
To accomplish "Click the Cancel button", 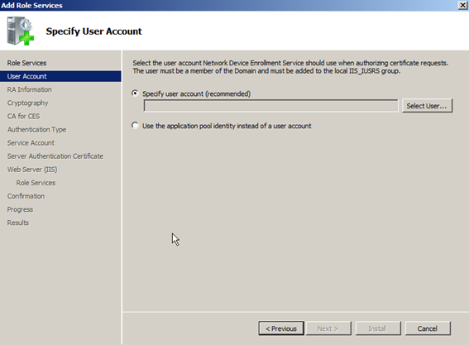I will pyautogui.click(x=428, y=328).
